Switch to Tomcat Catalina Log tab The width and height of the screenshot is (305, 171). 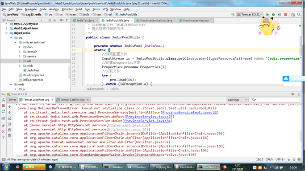[72, 100]
